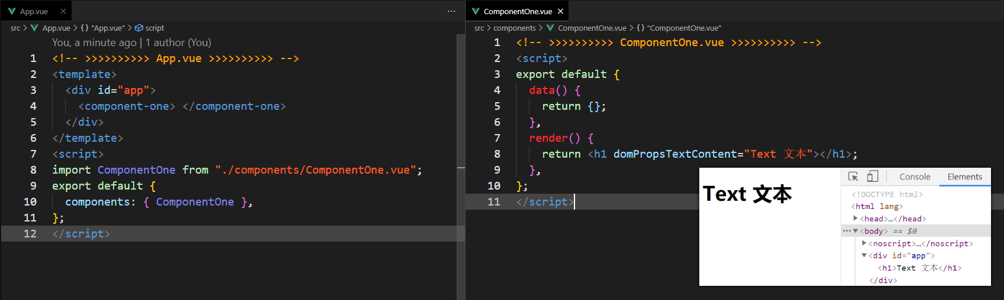
Task: Click 'src' in ComponentOne breadcrumb
Action: click(x=479, y=28)
